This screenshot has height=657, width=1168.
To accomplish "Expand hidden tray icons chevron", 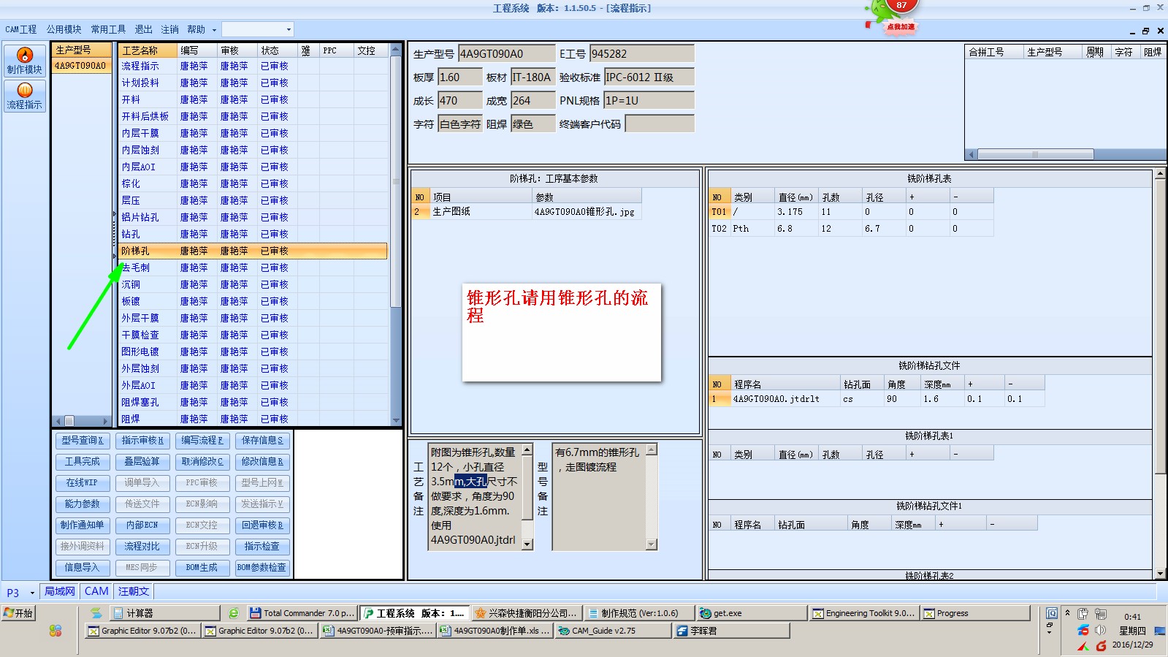I will coord(1067,613).
